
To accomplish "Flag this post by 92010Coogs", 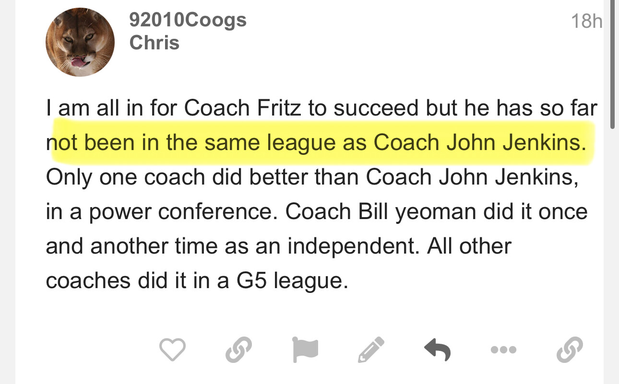I will tap(305, 349).
